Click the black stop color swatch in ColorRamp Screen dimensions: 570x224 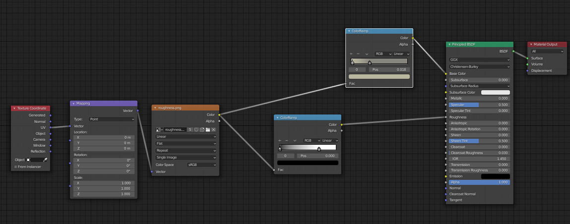[x=308, y=163]
